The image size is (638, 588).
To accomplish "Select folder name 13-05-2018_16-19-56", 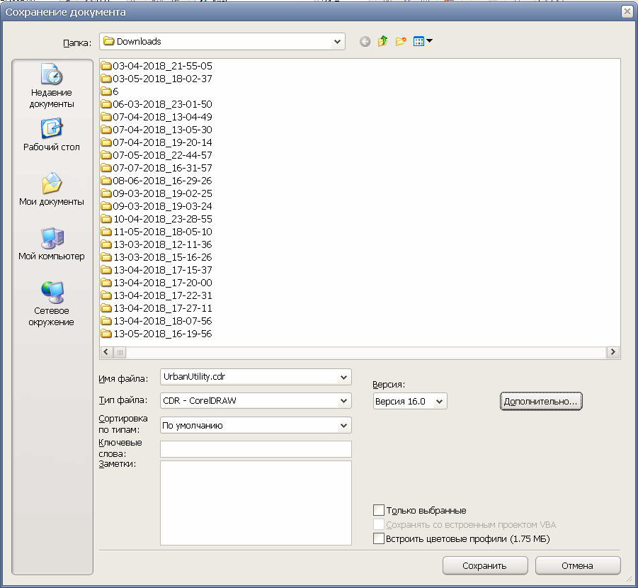I will [163, 334].
